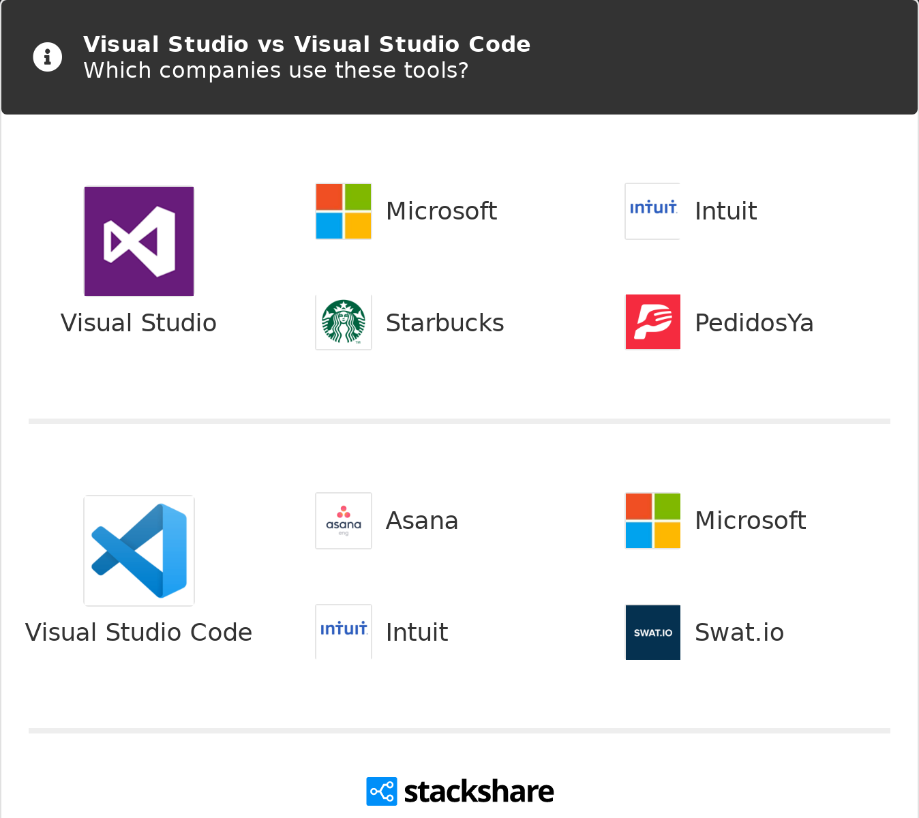Click the Asana logo

[x=343, y=520]
